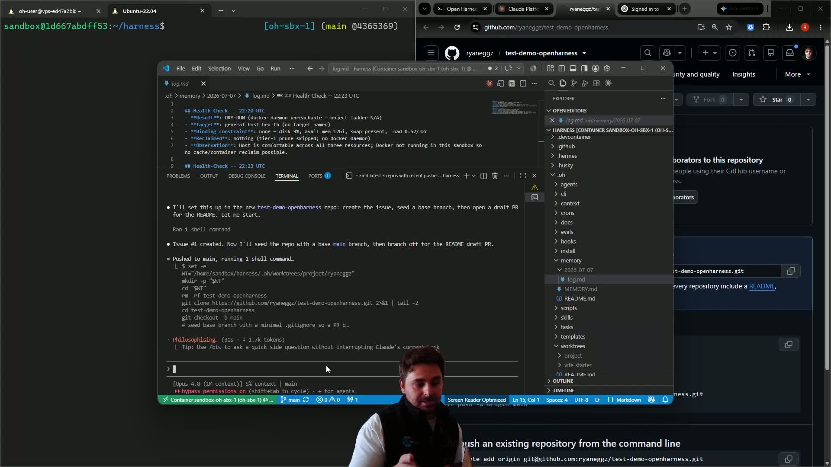The image size is (831, 467).
Task: Open Extensions view icon in sidebar
Action: pyautogui.click(x=596, y=83)
